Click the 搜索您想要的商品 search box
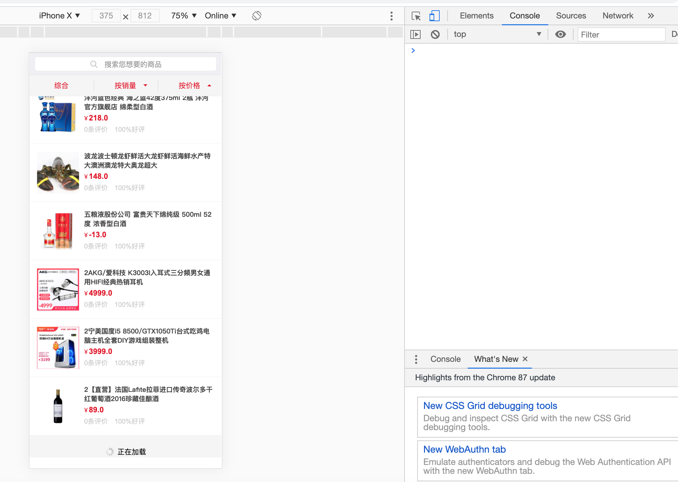Viewport: 678px width, 482px height. 126,64
